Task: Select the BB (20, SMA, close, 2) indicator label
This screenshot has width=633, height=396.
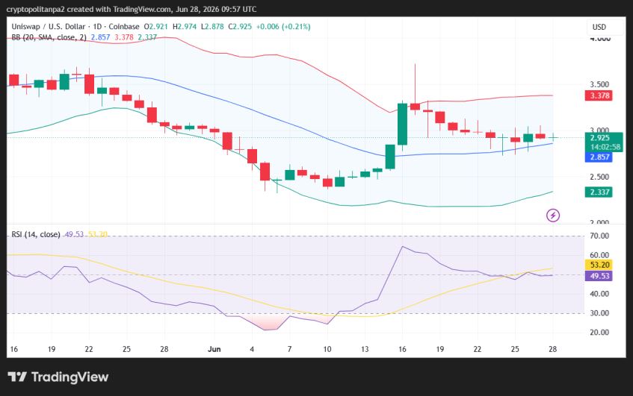Action: point(49,37)
